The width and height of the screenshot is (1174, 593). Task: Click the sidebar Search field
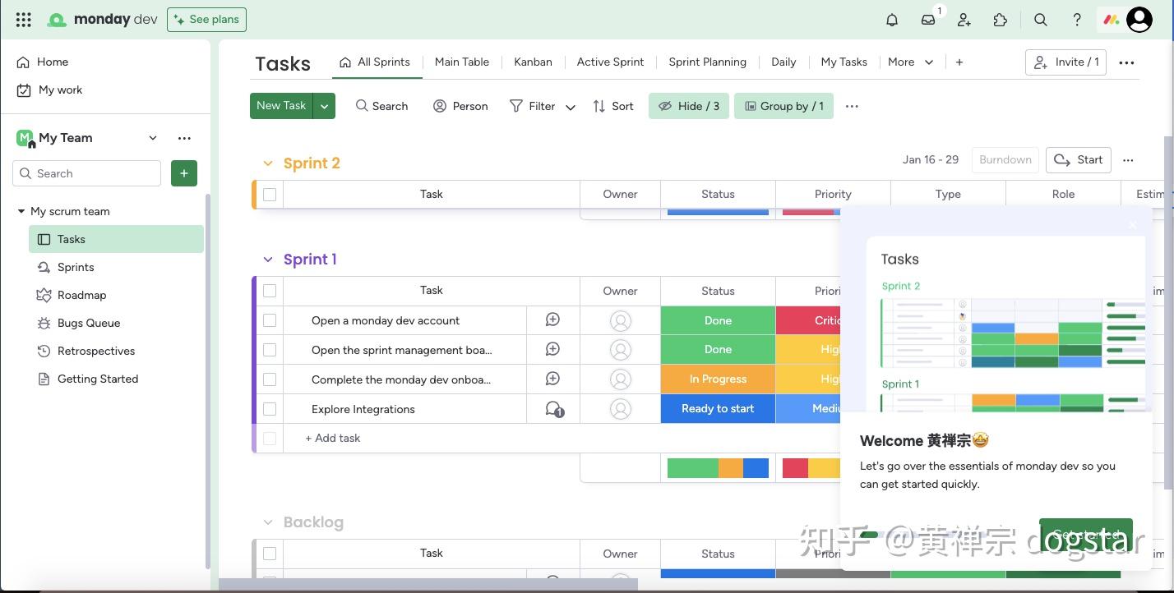pyautogui.click(x=87, y=173)
